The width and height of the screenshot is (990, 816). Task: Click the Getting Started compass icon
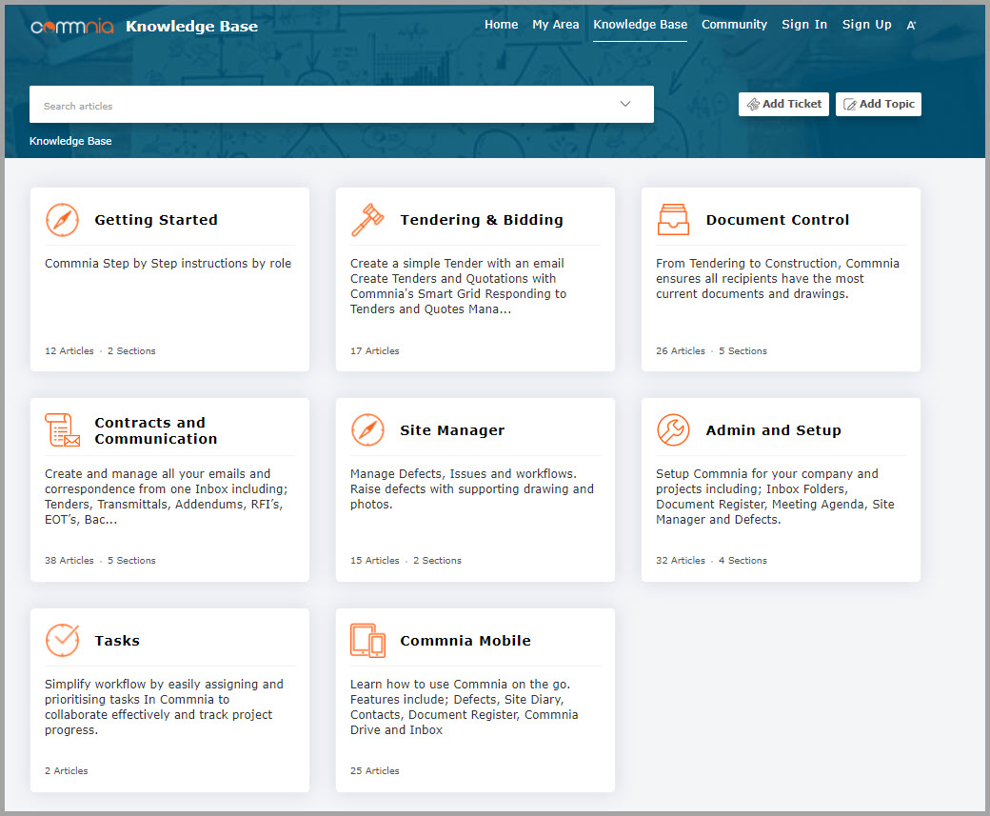tap(62, 220)
